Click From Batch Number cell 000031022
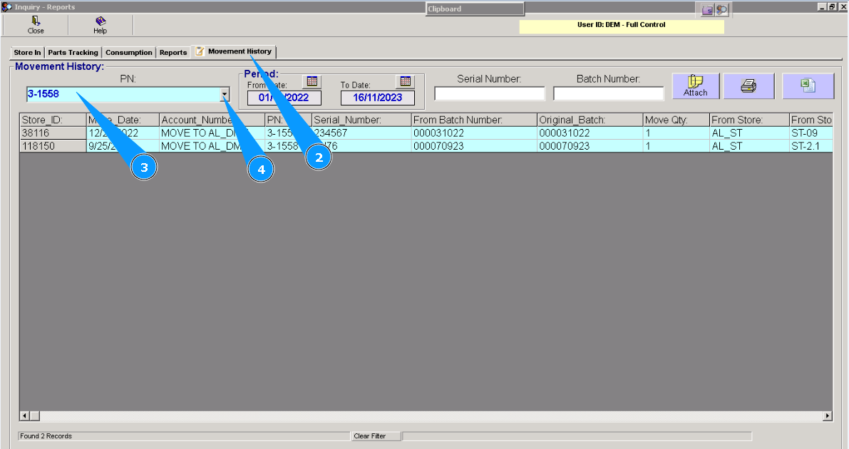Image resolution: width=849 pixels, height=449 pixels. [474, 133]
